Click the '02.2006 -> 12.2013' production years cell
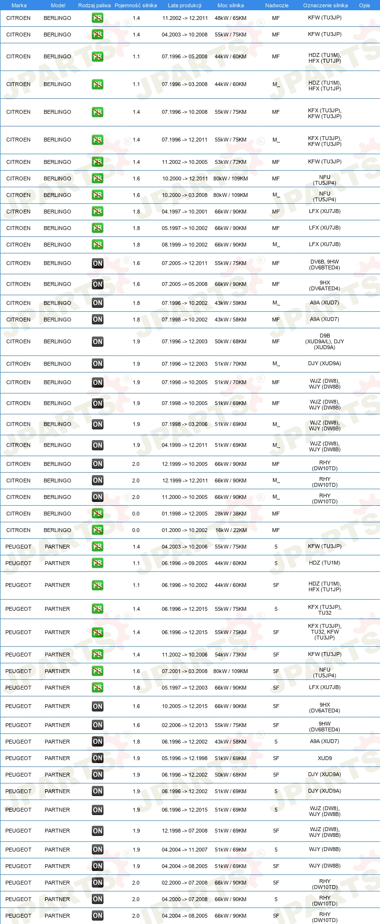Viewport: 380px width, 924px height. click(x=185, y=725)
